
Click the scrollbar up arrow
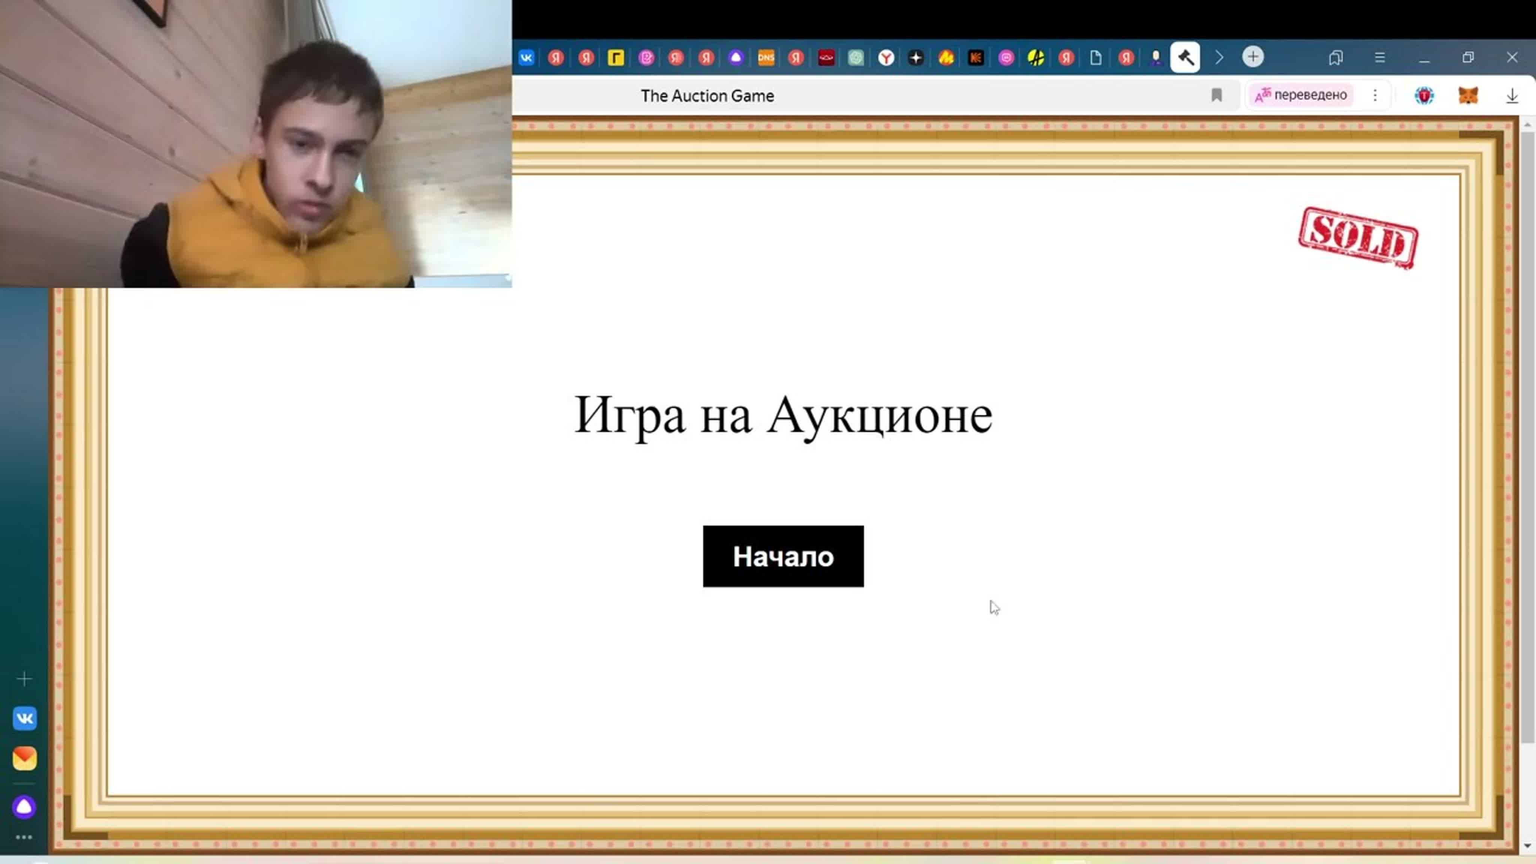coord(1527,124)
